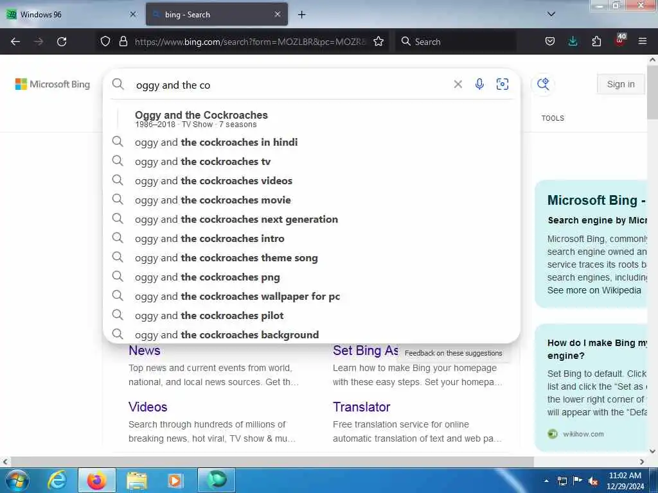
Task: Reload the page with the refresh icon
Action: 62,42
